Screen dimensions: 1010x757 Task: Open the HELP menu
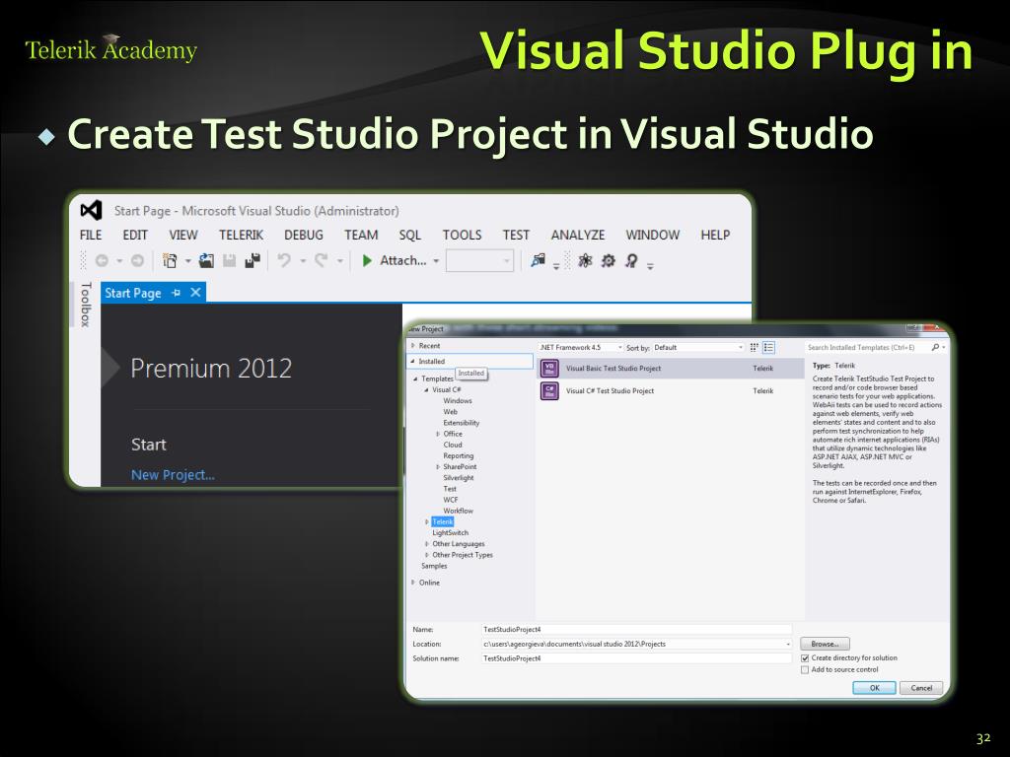point(716,235)
